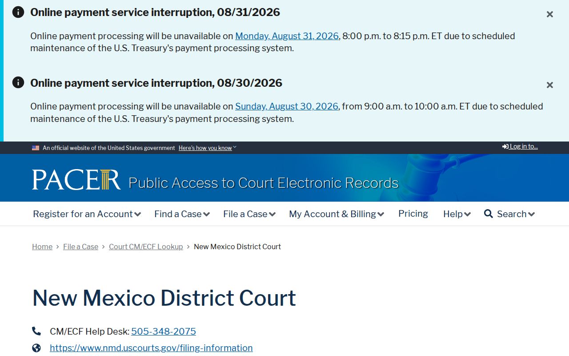The height and width of the screenshot is (356, 569).
Task: Click the Log in to... link
Action: [520, 146]
